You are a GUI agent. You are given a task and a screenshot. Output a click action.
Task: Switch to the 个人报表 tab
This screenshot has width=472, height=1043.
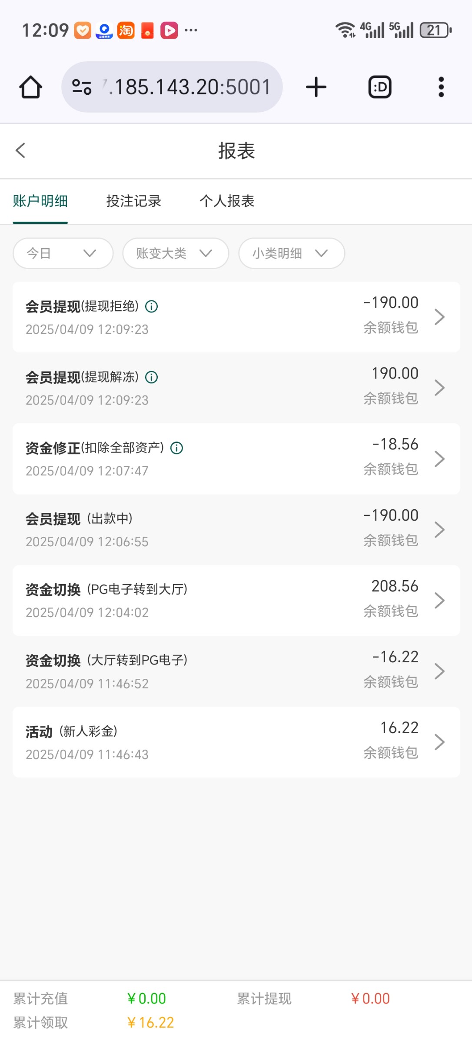point(227,201)
